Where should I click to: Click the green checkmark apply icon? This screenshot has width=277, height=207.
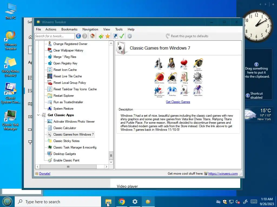(x=122, y=36)
